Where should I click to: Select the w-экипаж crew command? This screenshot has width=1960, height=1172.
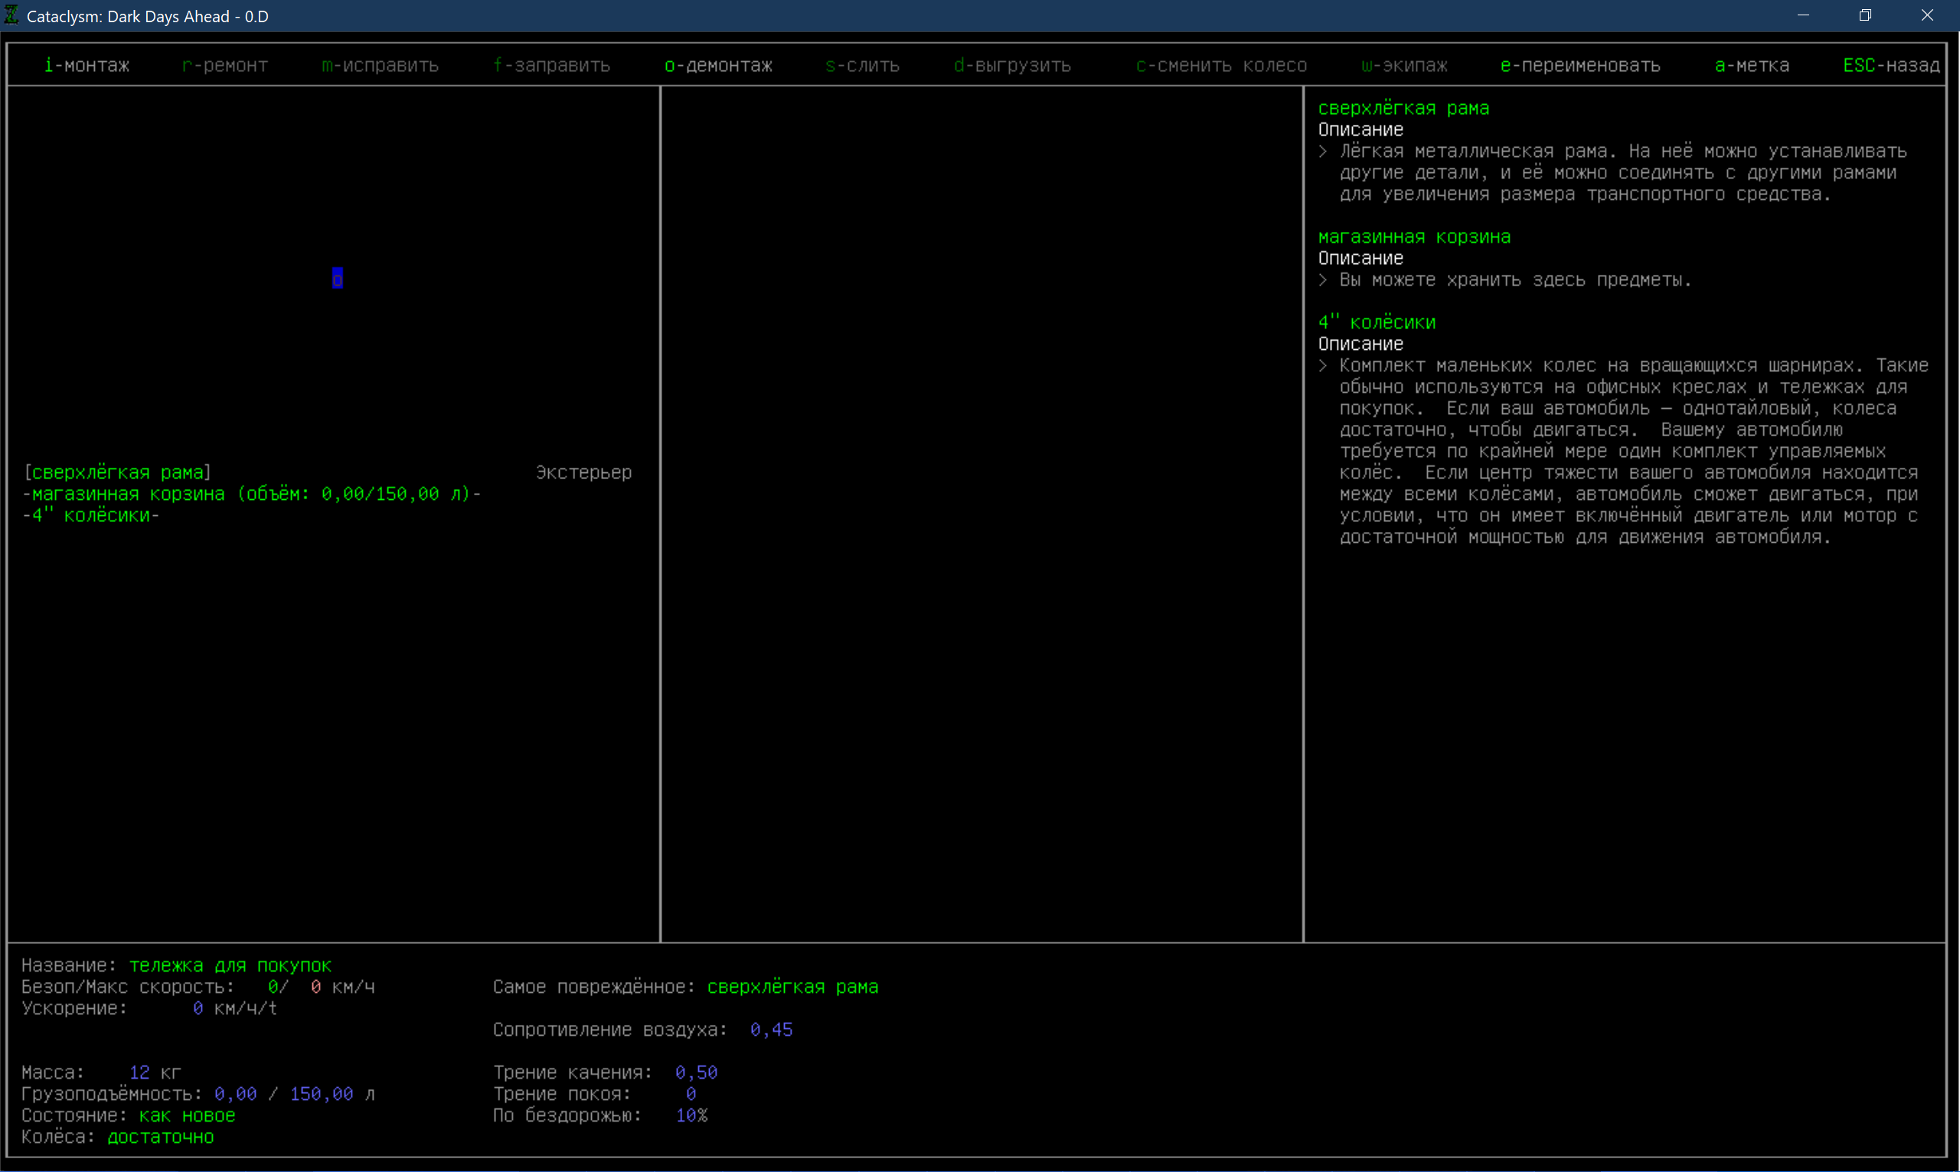pyautogui.click(x=1404, y=66)
